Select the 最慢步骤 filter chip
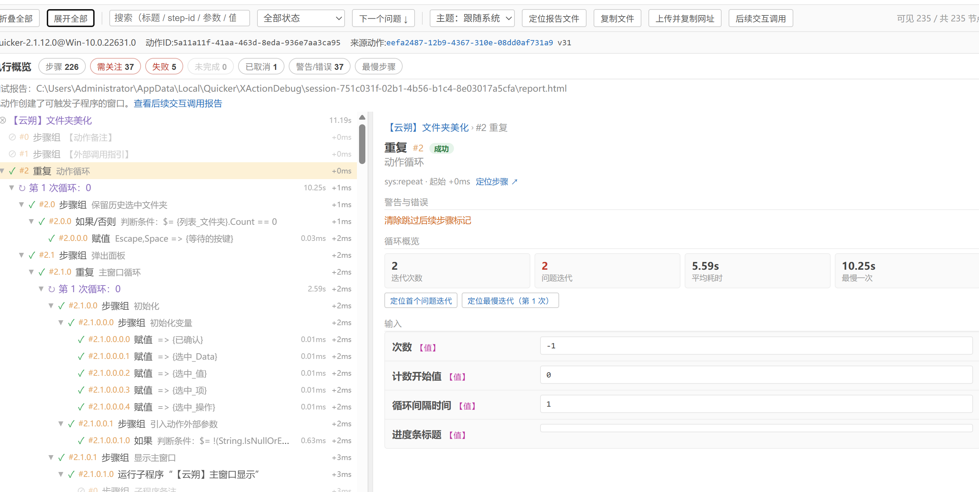Screen dimensions: 979x492 378,67
